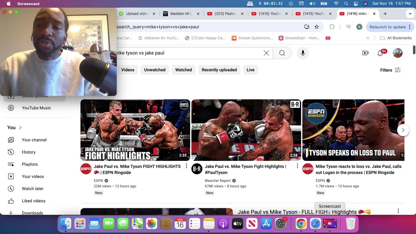Viewport: 416px width, 234px height.
Task: Play the Jake Paul vs Mike Tyson ESPN thumbnail
Action: click(x=135, y=130)
